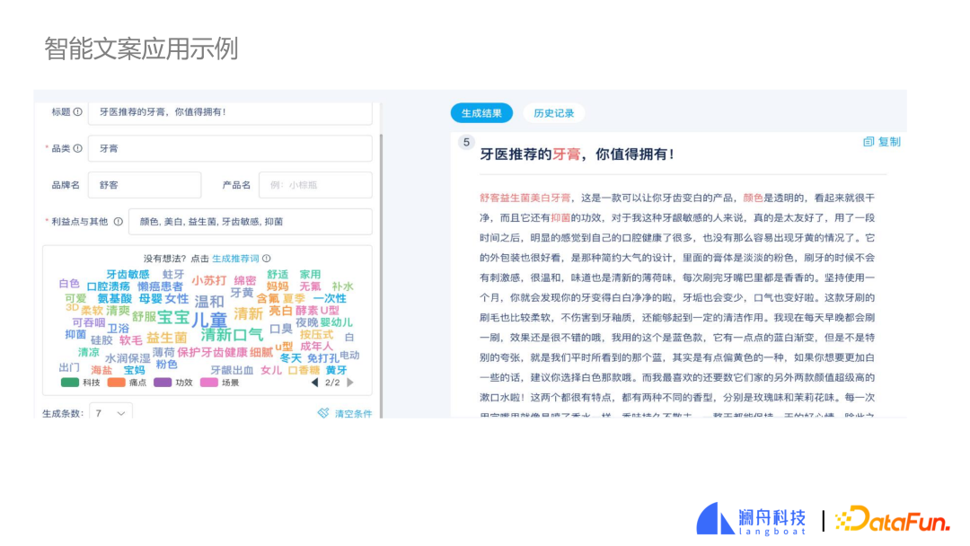The image size is (970, 546).
Task: Click the info icon beside 品类
Action: point(77,148)
